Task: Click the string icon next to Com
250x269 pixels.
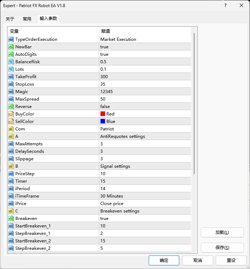Action: (11, 129)
